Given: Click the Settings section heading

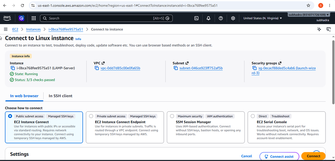Looking at the screenshot, I should tap(19, 154).
